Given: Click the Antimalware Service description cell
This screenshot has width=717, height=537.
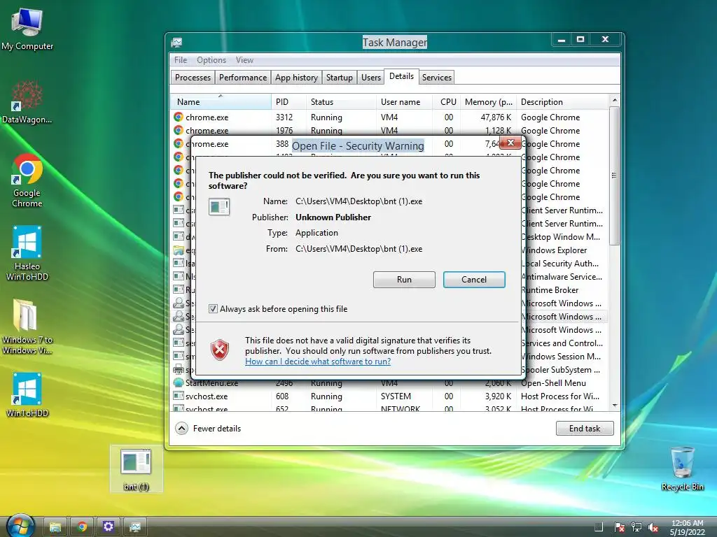Looking at the screenshot, I should pyautogui.click(x=562, y=277).
